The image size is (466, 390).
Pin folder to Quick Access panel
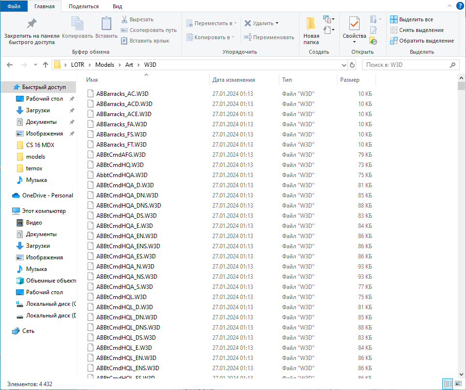[32, 31]
